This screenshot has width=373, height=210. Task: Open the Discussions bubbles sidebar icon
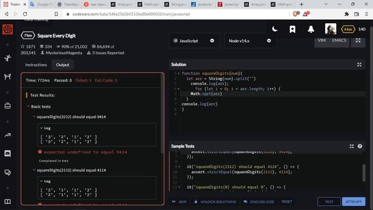coord(8,173)
